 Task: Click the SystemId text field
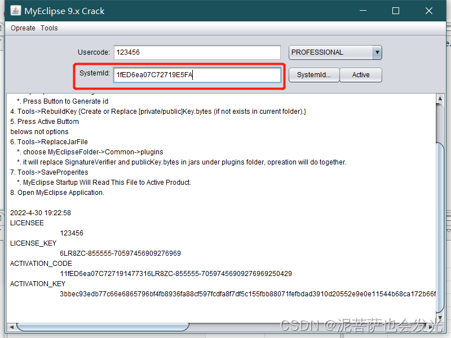pyautogui.click(x=197, y=75)
